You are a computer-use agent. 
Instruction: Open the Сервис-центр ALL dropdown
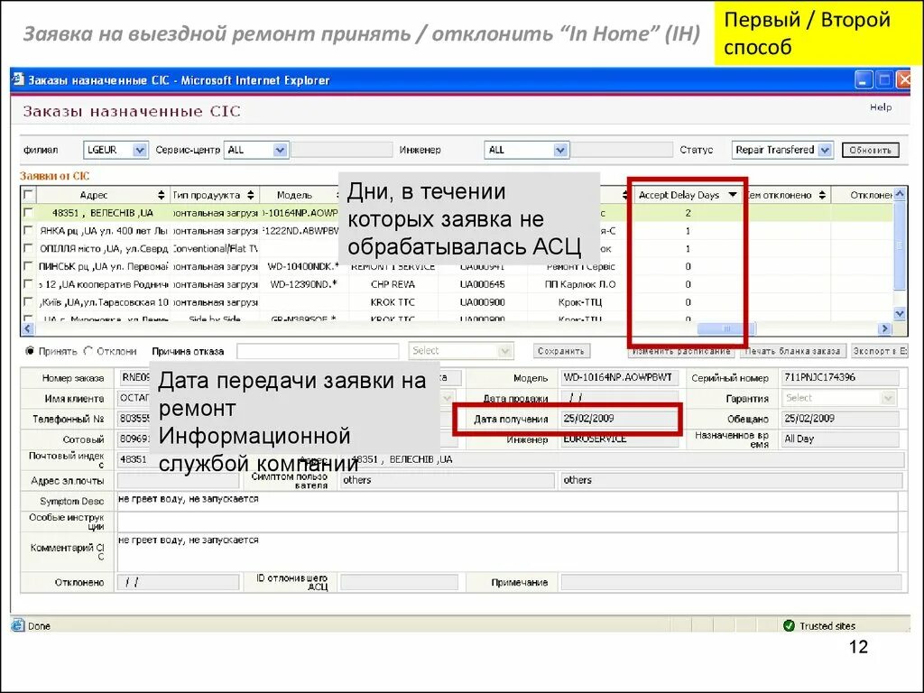coord(280,150)
